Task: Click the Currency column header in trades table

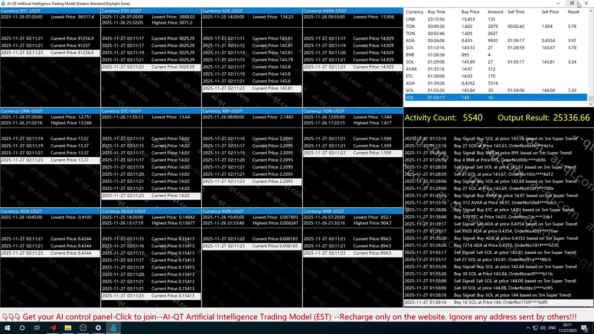Action: tap(414, 12)
